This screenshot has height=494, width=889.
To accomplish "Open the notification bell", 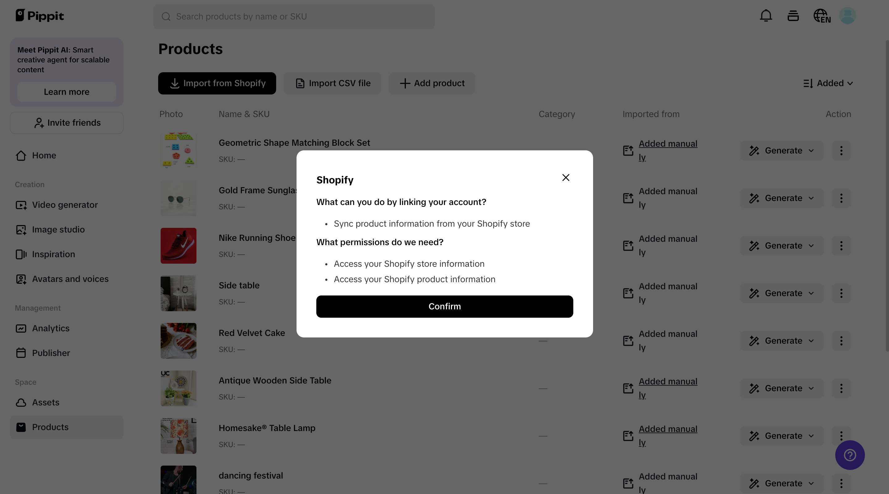I will pos(766,15).
